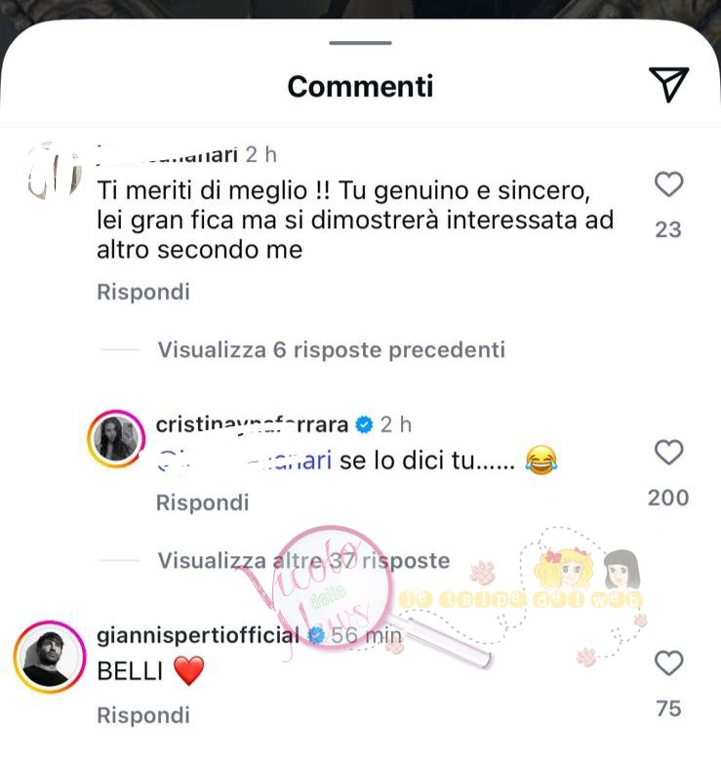
Task: Open giannispertiofficial's profile picture avatar
Action: pyautogui.click(x=50, y=657)
